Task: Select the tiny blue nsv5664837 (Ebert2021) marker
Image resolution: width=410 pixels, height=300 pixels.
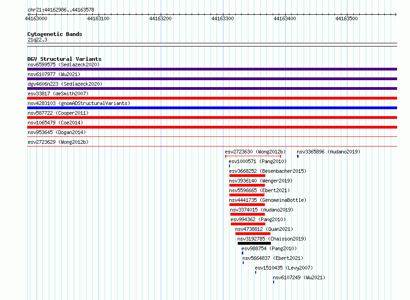Action: pos(243,263)
